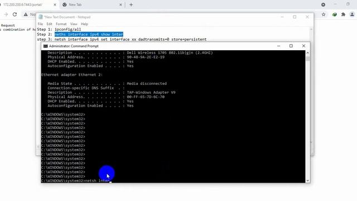Image resolution: width=357 pixels, height=201 pixels.
Task: Click the Command Prompt title bar icon
Action: [46, 46]
